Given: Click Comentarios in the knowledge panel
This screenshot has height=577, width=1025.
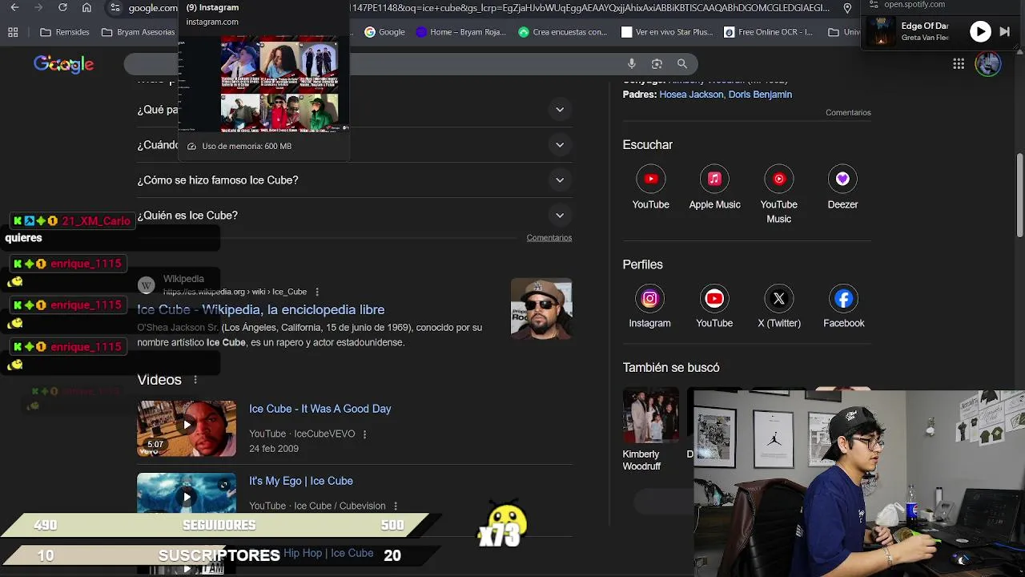Looking at the screenshot, I should coord(848,113).
